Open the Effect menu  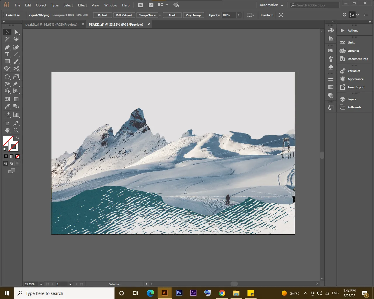point(82,5)
